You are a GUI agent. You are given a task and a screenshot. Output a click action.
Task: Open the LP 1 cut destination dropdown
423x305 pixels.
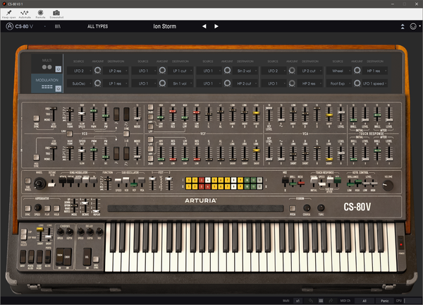[180, 71]
